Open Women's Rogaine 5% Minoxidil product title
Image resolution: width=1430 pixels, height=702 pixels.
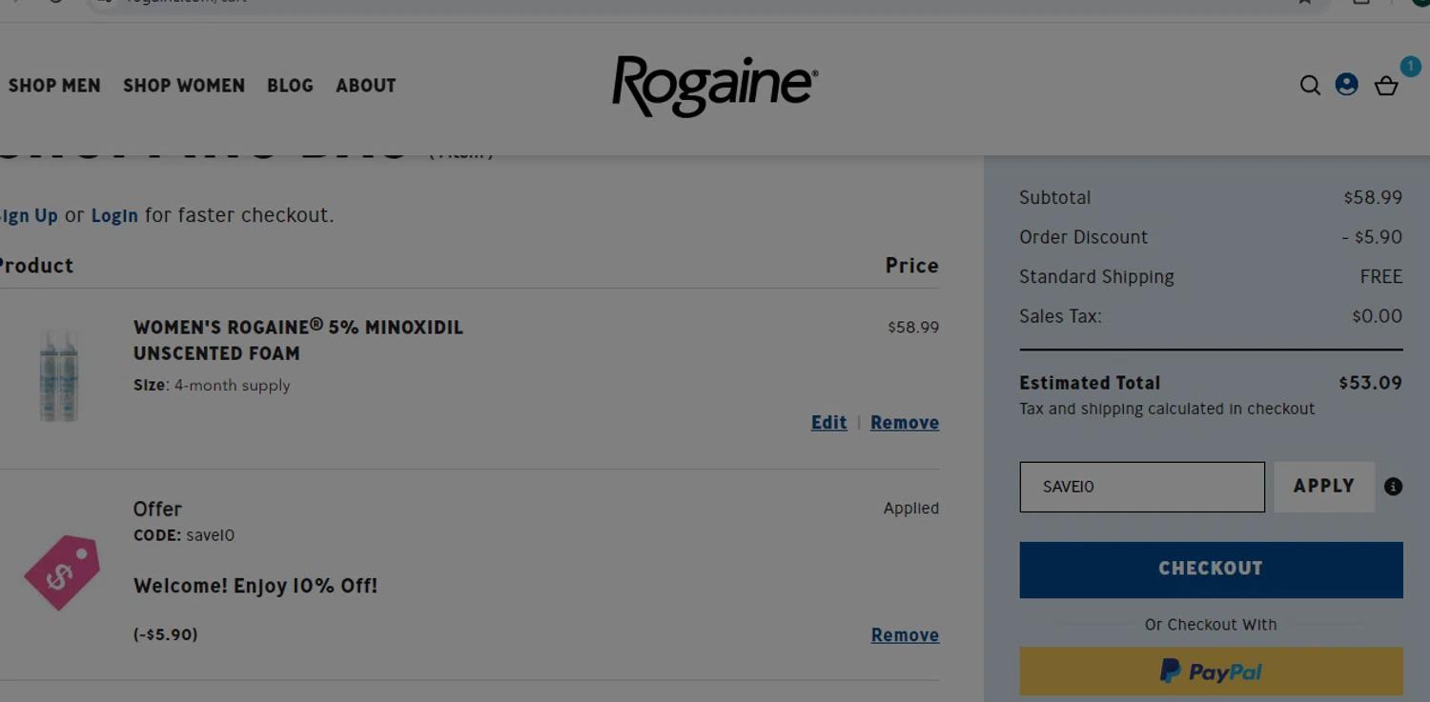(x=298, y=340)
